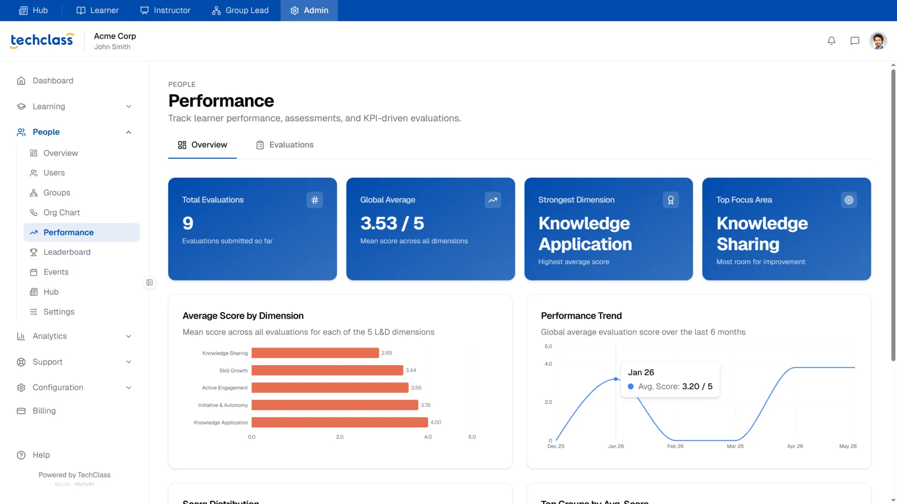Click the Knowledge Application bar in chart
This screenshot has height=504, width=897.
(340, 422)
